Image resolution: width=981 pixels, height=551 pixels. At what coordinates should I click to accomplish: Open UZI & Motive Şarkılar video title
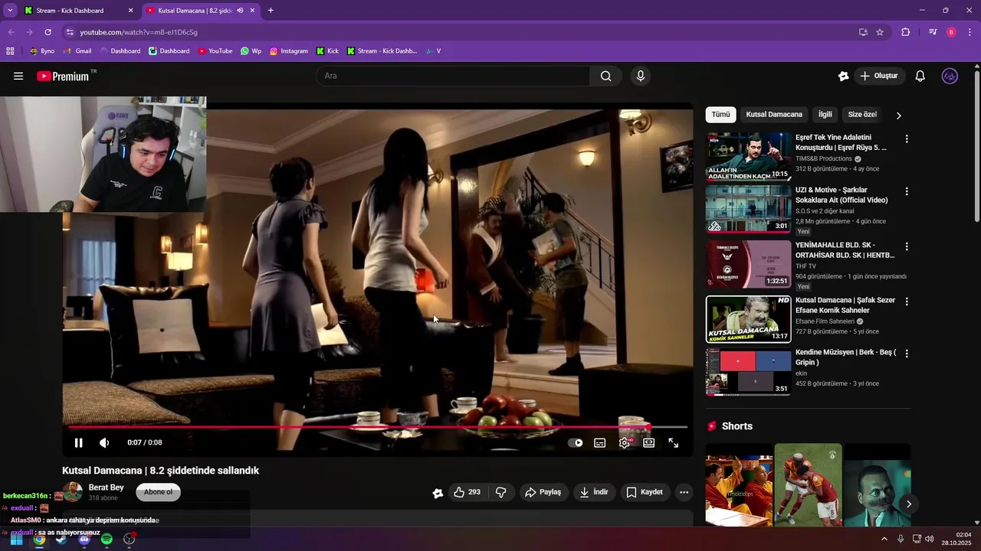pos(842,195)
